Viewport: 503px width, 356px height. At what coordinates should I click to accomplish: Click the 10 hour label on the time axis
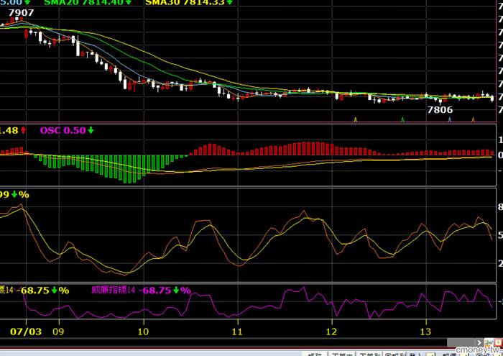(143, 332)
